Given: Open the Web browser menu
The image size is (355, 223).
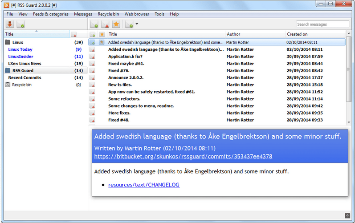Looking at the screenshot, I should [137, 14].
